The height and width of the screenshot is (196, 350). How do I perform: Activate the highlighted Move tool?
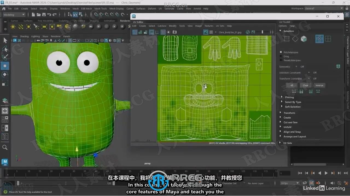click(x=5, y=66)
